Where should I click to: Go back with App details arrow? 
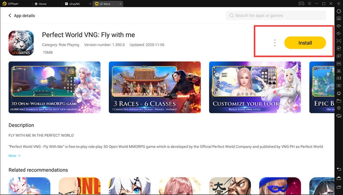click(x=9, y=15)
